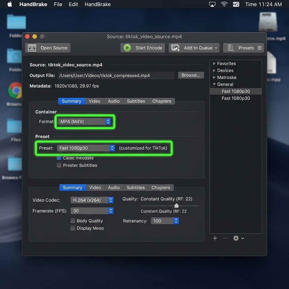The width and height of the screenshot is (289, 289).
Task: Toggle the Calac meodate checkbox
Action: coord(59,158)
